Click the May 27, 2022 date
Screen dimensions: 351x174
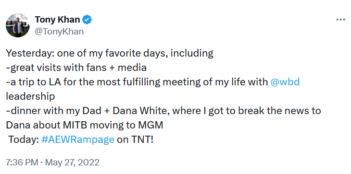[72, 162]
